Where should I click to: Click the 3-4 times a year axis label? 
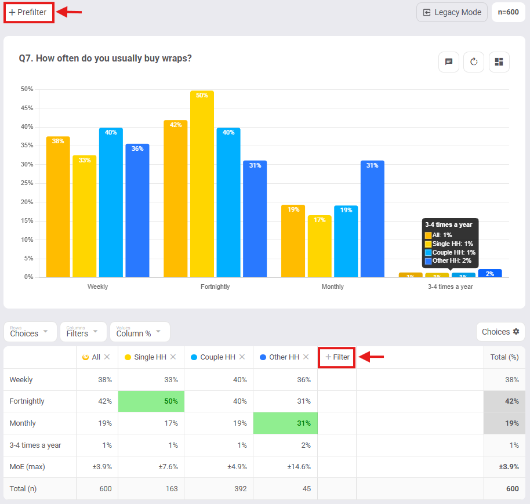pos(450,287)
